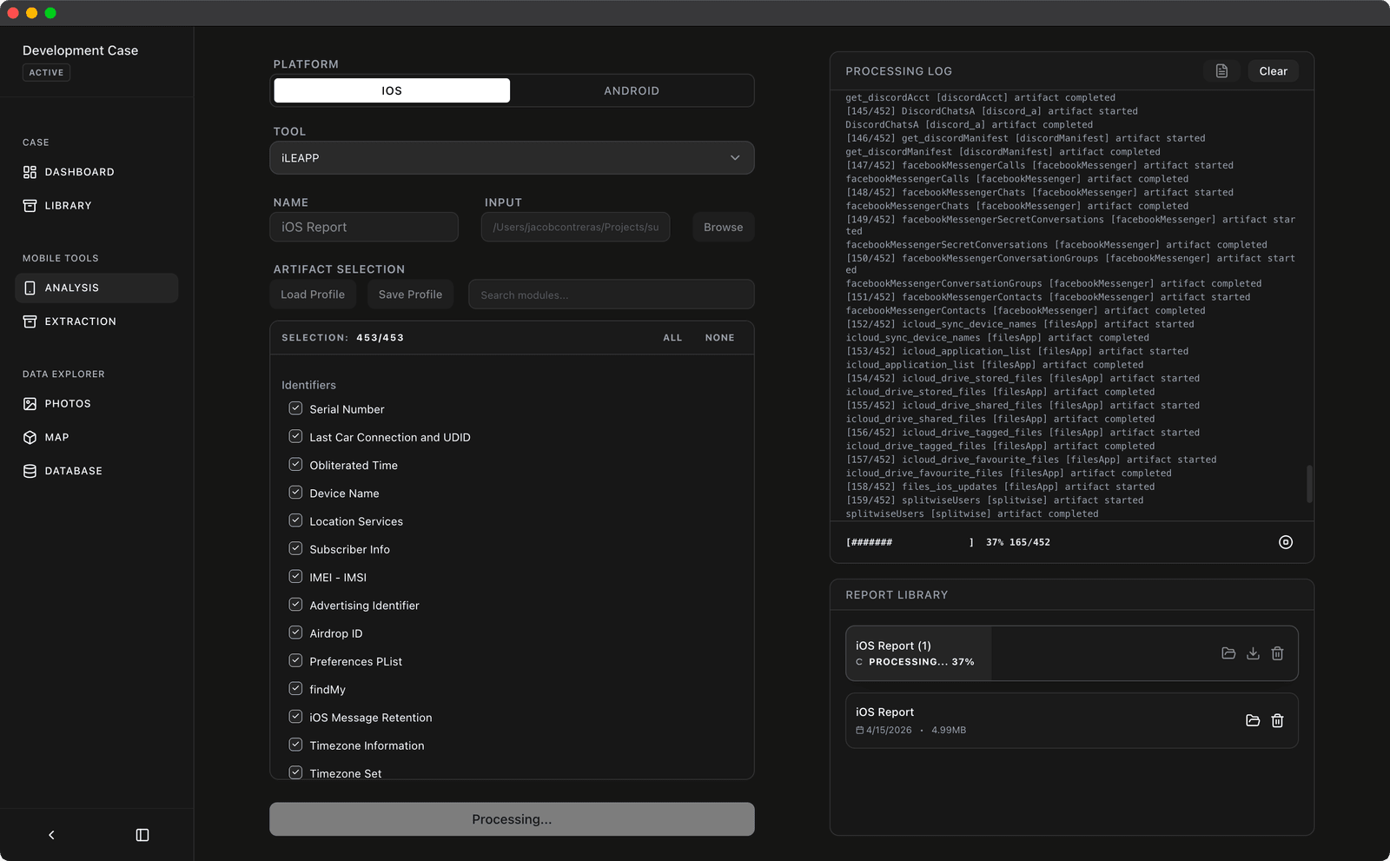Uncheck Last Car Connection and UDID
The width and height of the screenshot is (1390, 861).
click(295, 436)
